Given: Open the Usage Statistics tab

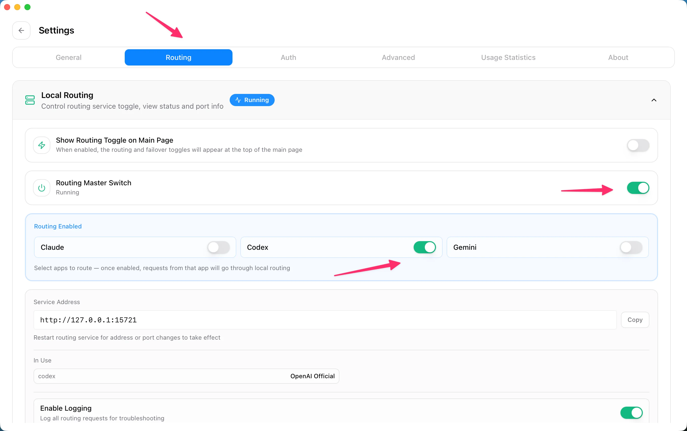Looking at the screenshot, I should [508, 57].
